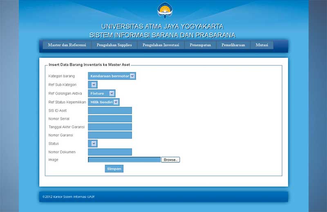Open Ref Golongan Aktiva dropdown
Image resolution: width=327 pixels, height=212 pixels.
pyautogui.click(x=102, y=93)
